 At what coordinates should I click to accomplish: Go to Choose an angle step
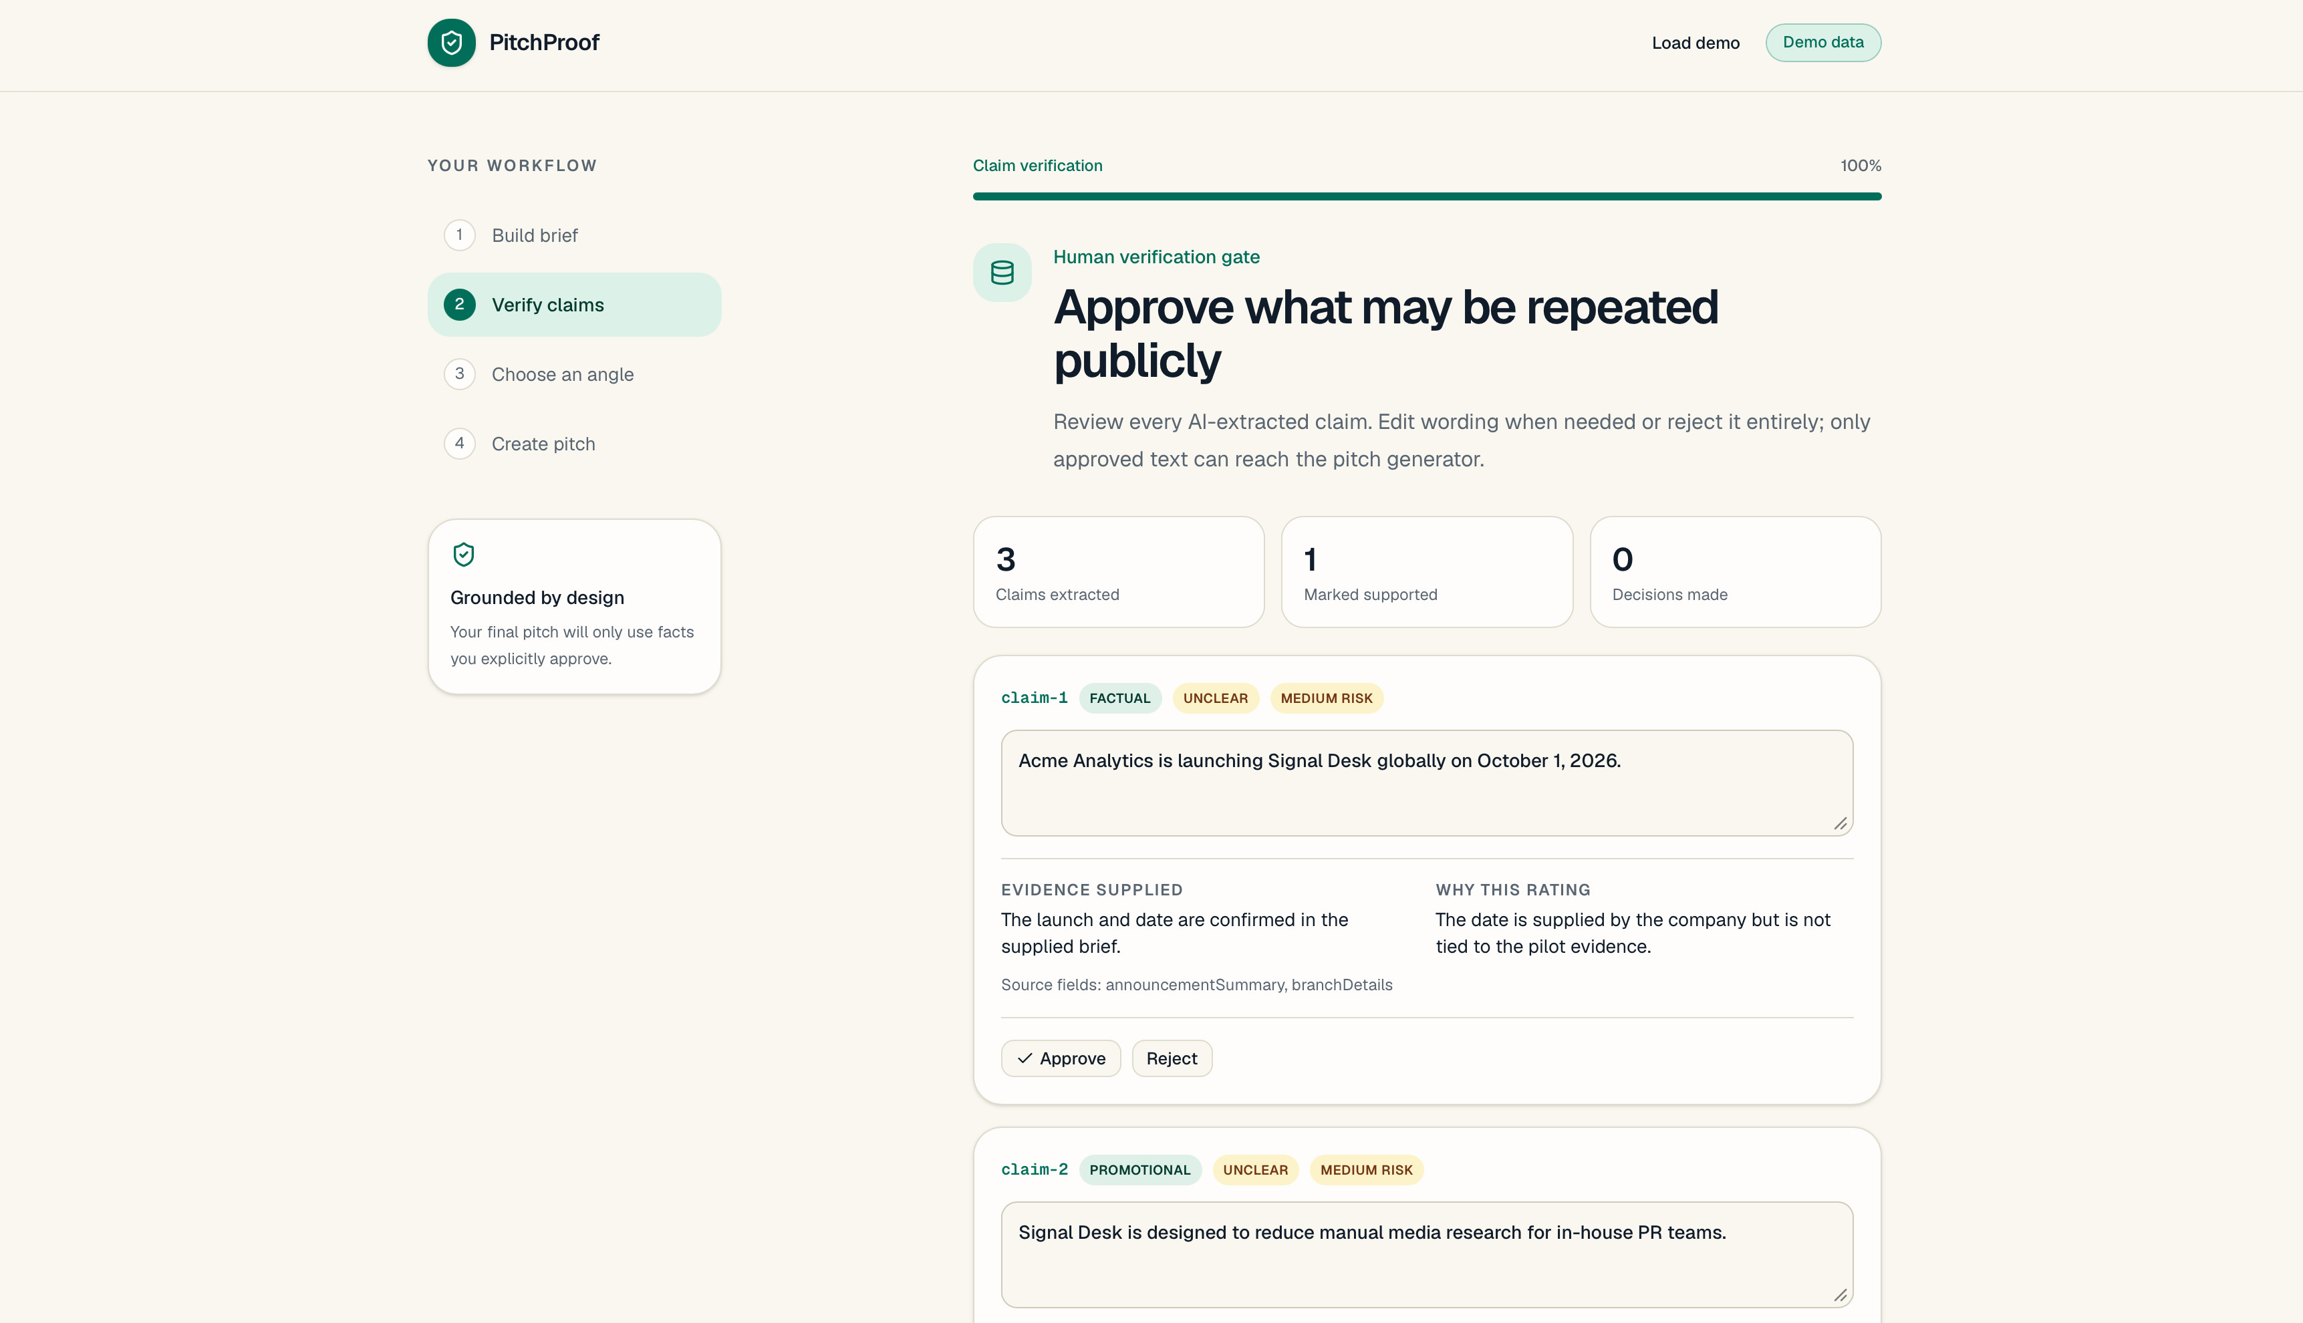(x=574, y=374)
